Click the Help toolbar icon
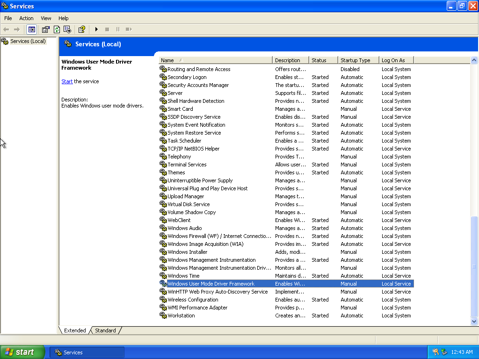 (81, 29)
